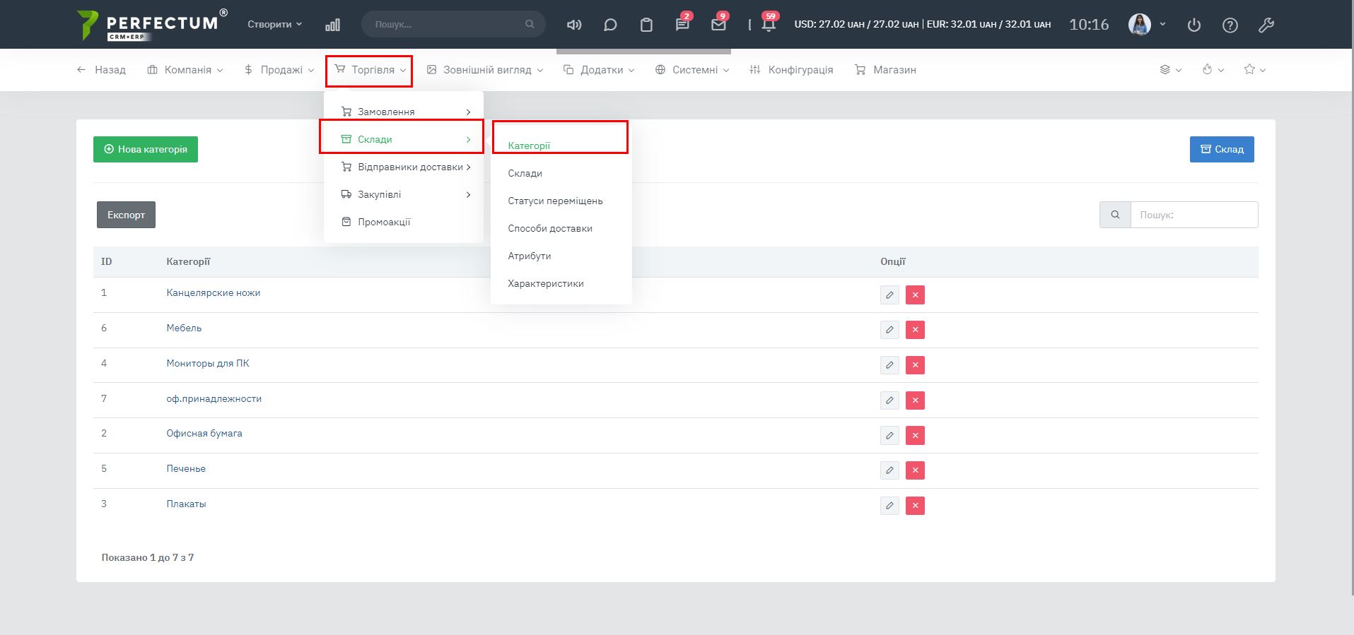This screenshot has width=1354, height=635.
Task: Delete the Мебель category
Action: [x=915, y=330]
